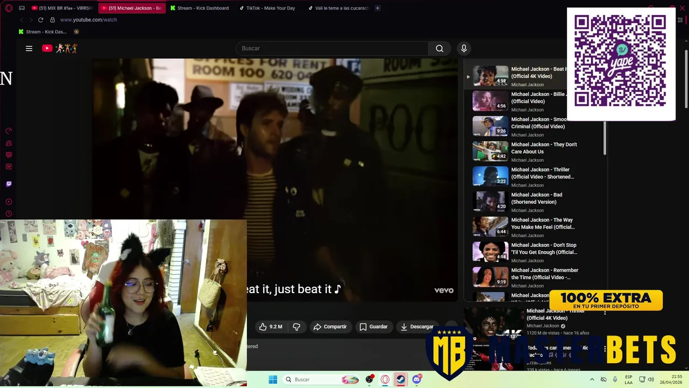Open the Thriller 4K video menu dots
Screen dimensions: 689x388
pos(605,312)
